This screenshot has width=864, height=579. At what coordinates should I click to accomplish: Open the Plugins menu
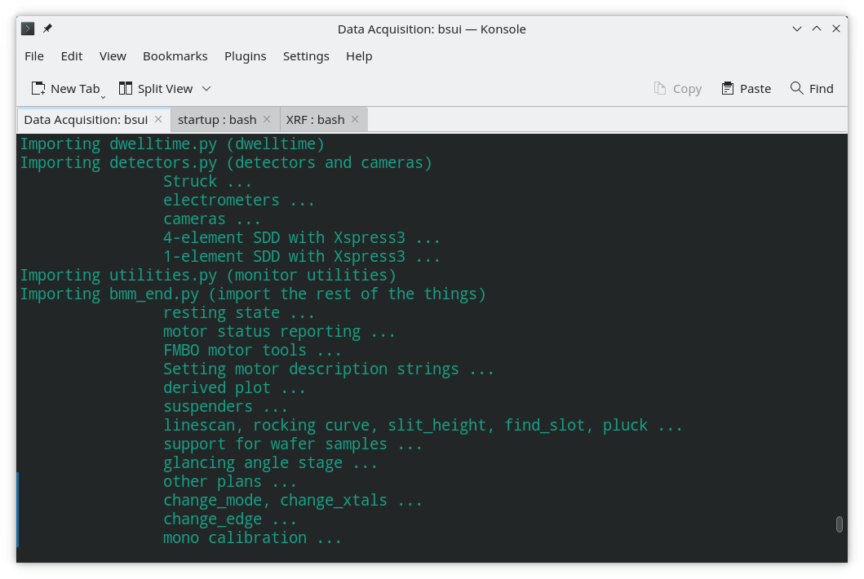[x=246, y=56]
